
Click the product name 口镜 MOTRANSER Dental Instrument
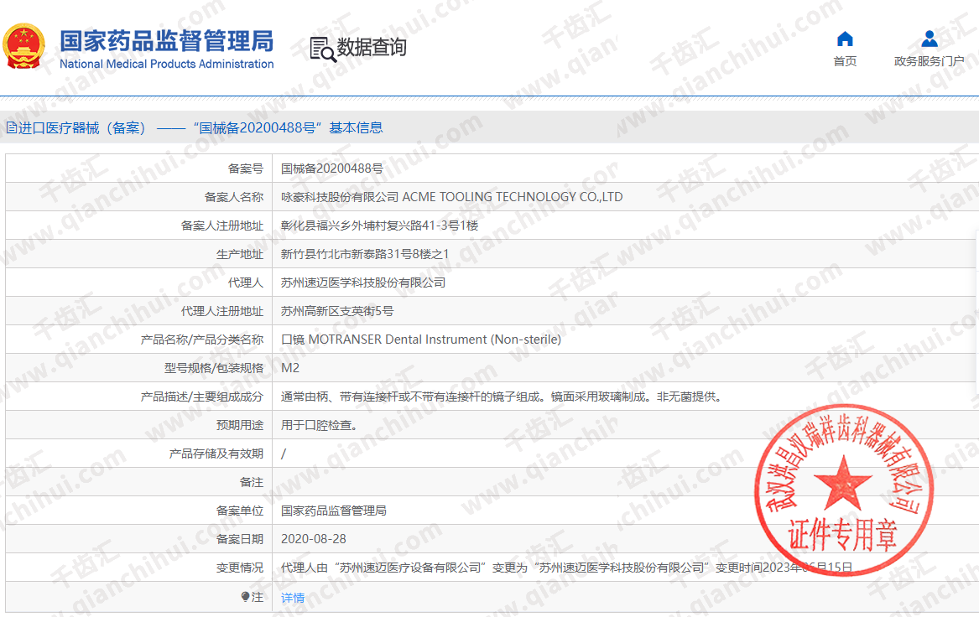point(421,340)
